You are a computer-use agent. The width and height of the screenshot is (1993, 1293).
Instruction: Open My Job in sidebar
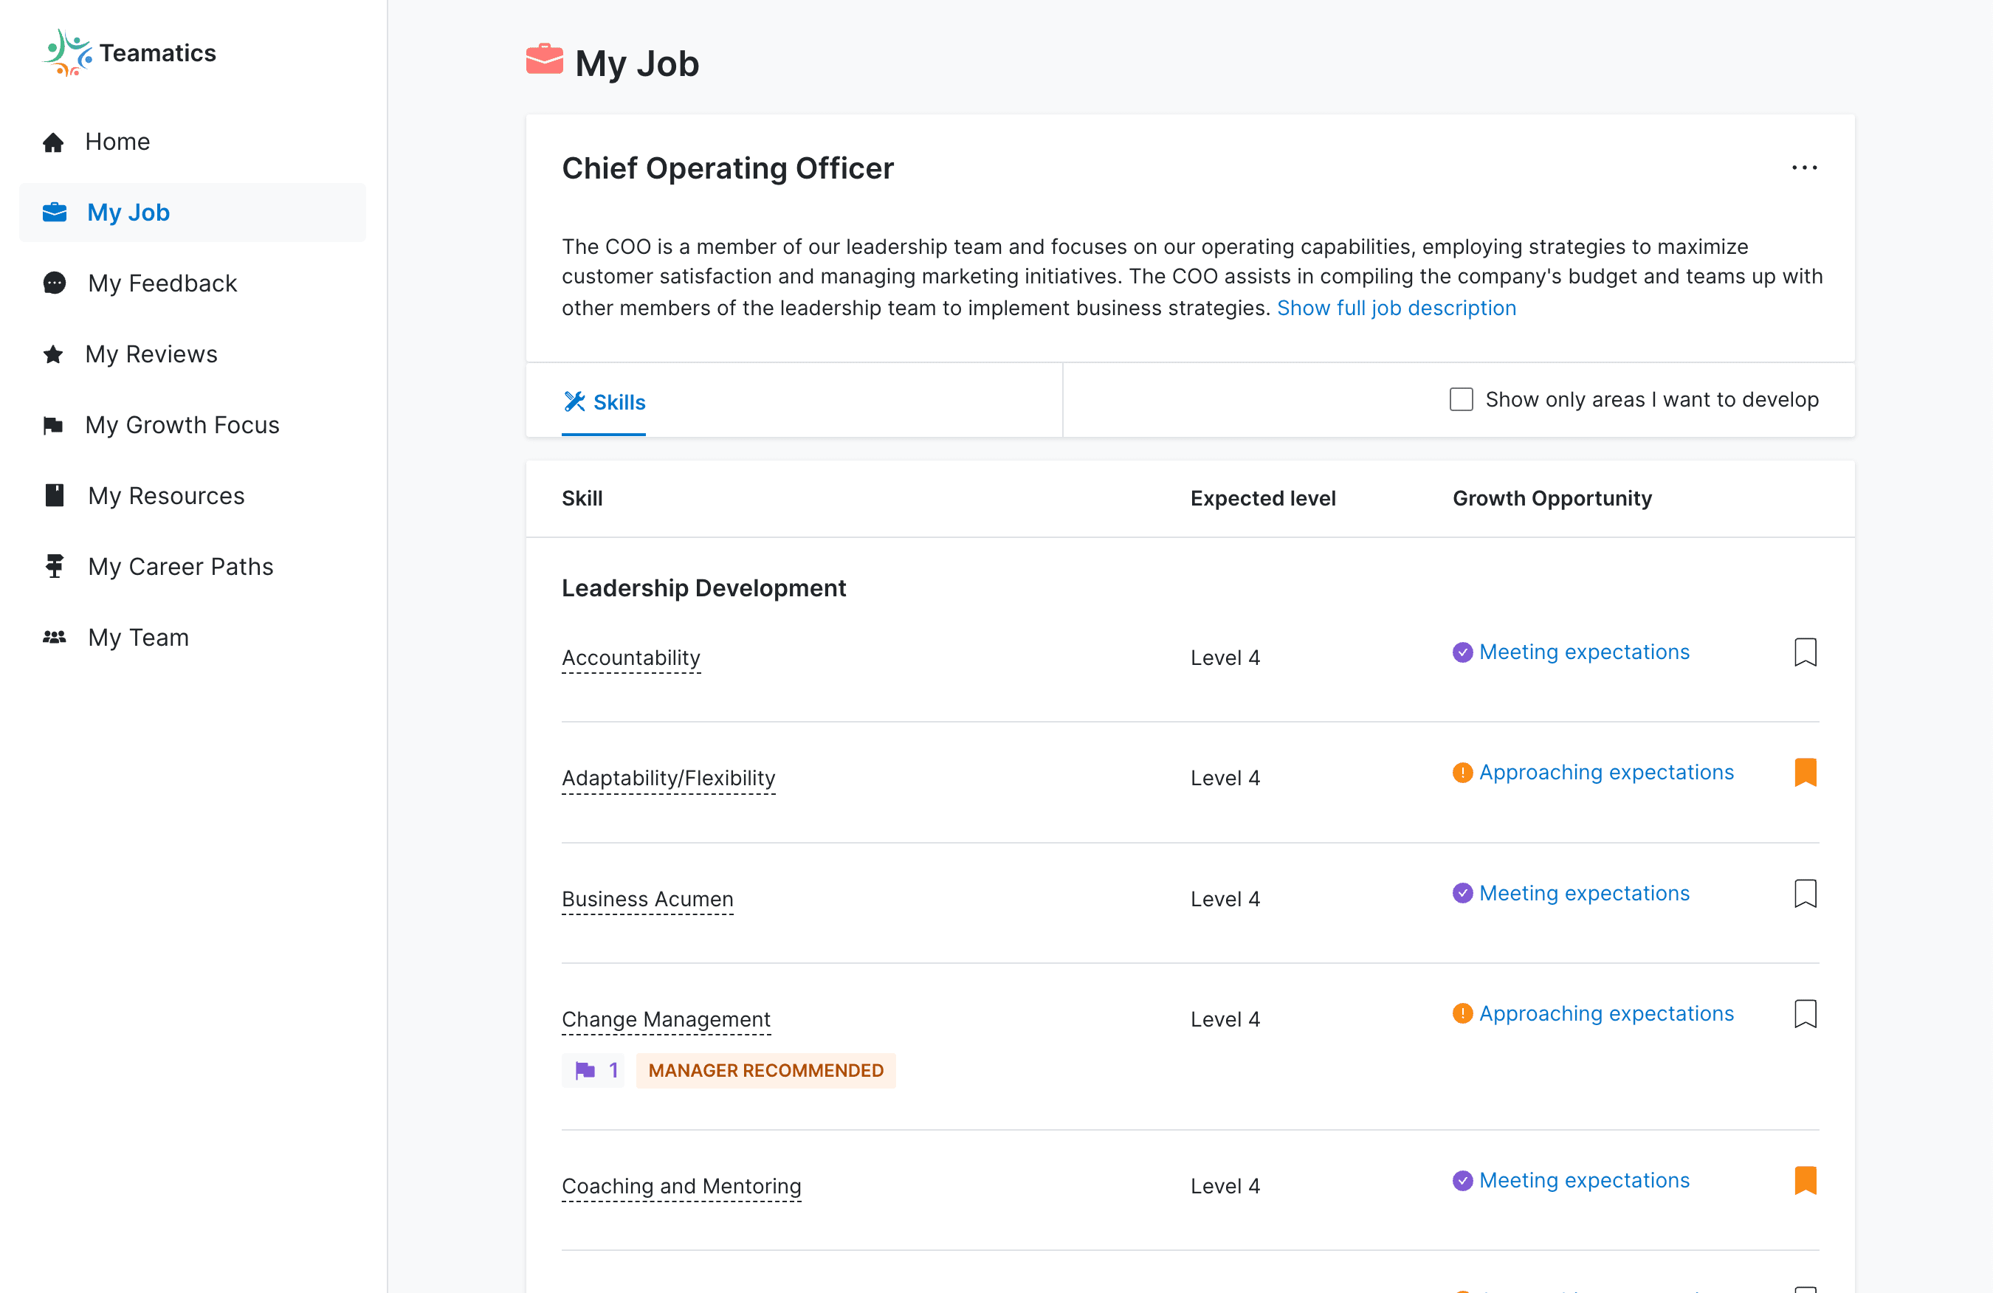[128, 213]
